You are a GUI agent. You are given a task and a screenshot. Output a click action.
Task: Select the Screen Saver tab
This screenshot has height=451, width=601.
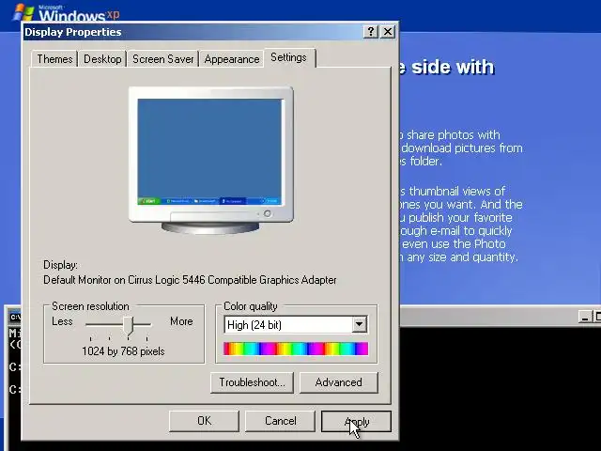pos(162,59)
